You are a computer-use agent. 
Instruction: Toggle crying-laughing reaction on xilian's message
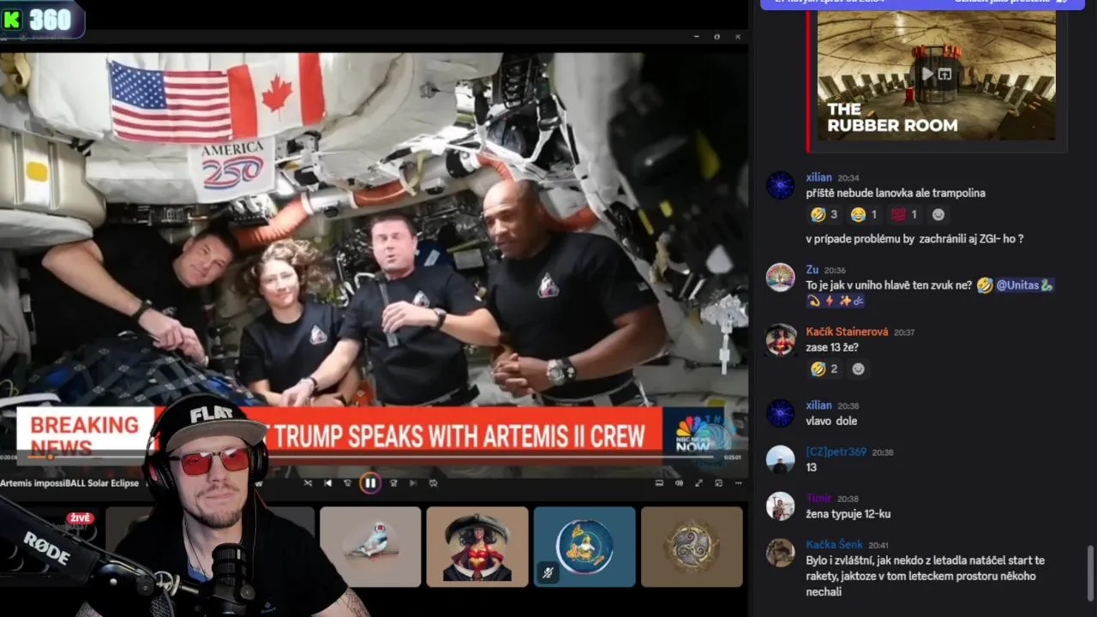pos(864,214)
